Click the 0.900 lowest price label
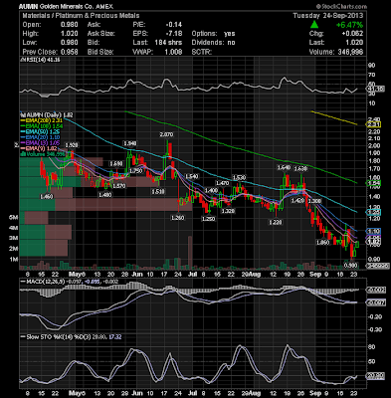The width and height of the screenshot is (391, 398). [350, 266]
